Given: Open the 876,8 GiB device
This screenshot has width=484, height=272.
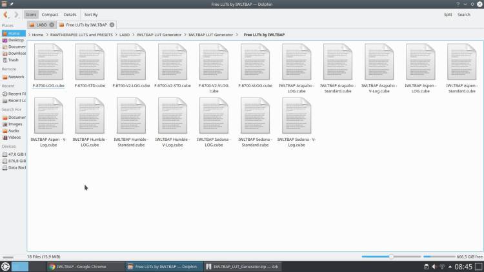Looking at the screenshot, I should (14, 161).
